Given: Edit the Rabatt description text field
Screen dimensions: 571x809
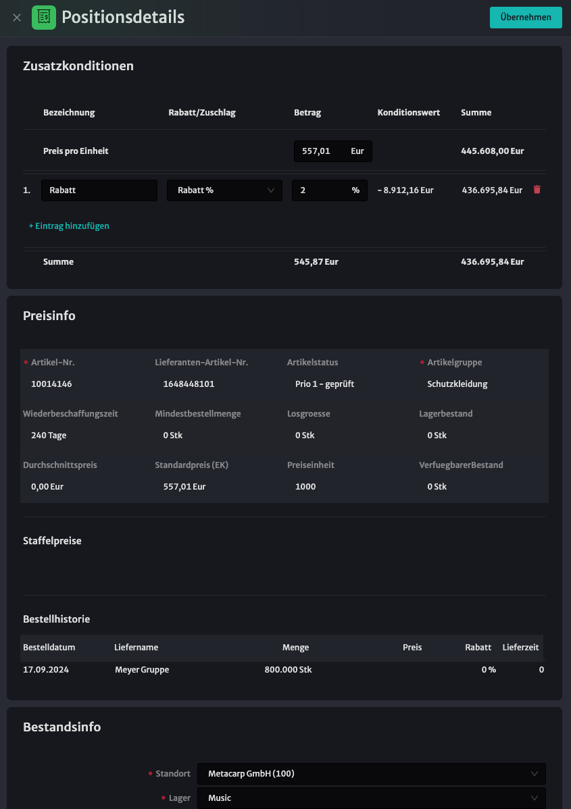Looking at the screenshot, I should tap(99, 190).
